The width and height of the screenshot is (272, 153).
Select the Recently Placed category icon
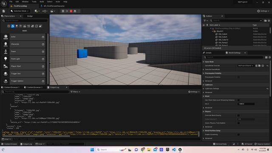[x=8, y=26]
